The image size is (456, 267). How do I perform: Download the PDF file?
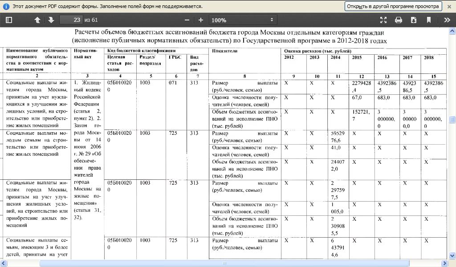click(414, 20)
